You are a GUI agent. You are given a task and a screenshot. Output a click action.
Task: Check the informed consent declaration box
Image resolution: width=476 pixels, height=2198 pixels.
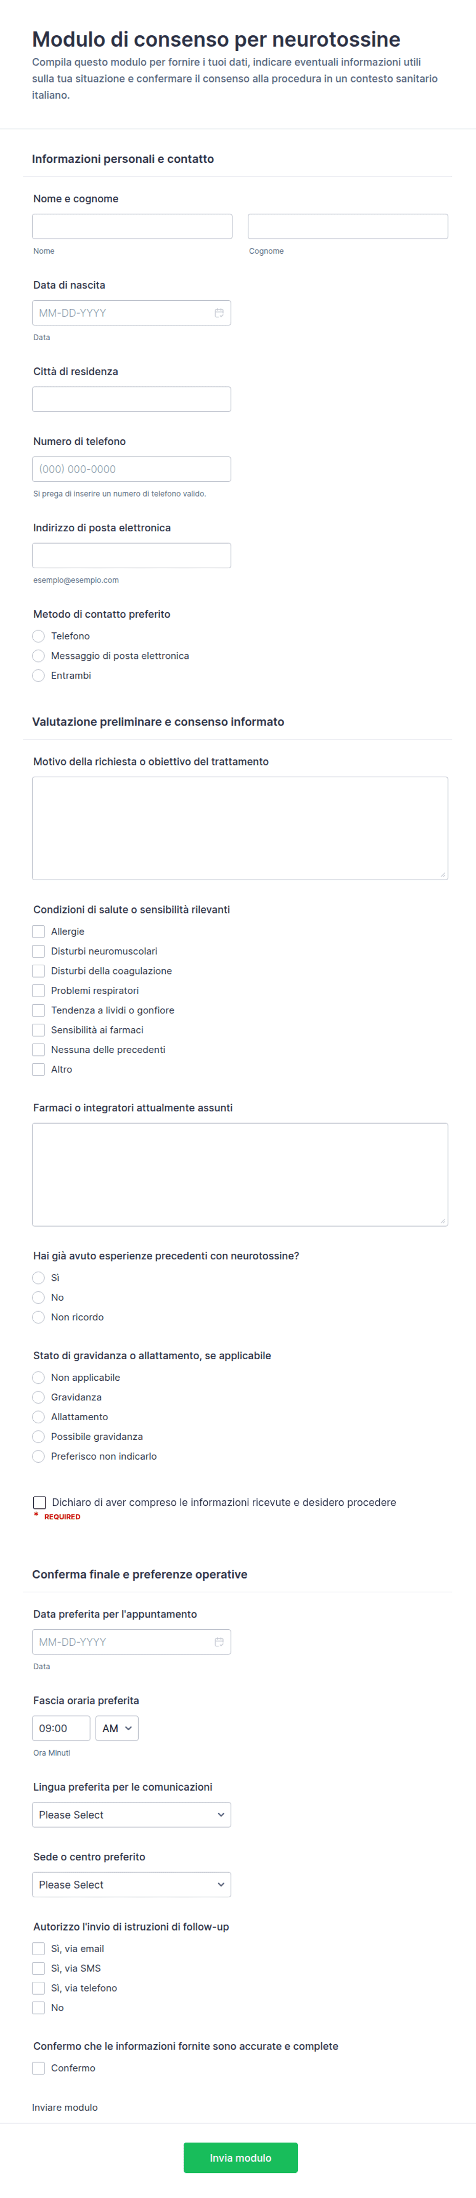pyautogui.click(x=39, y=1503)
